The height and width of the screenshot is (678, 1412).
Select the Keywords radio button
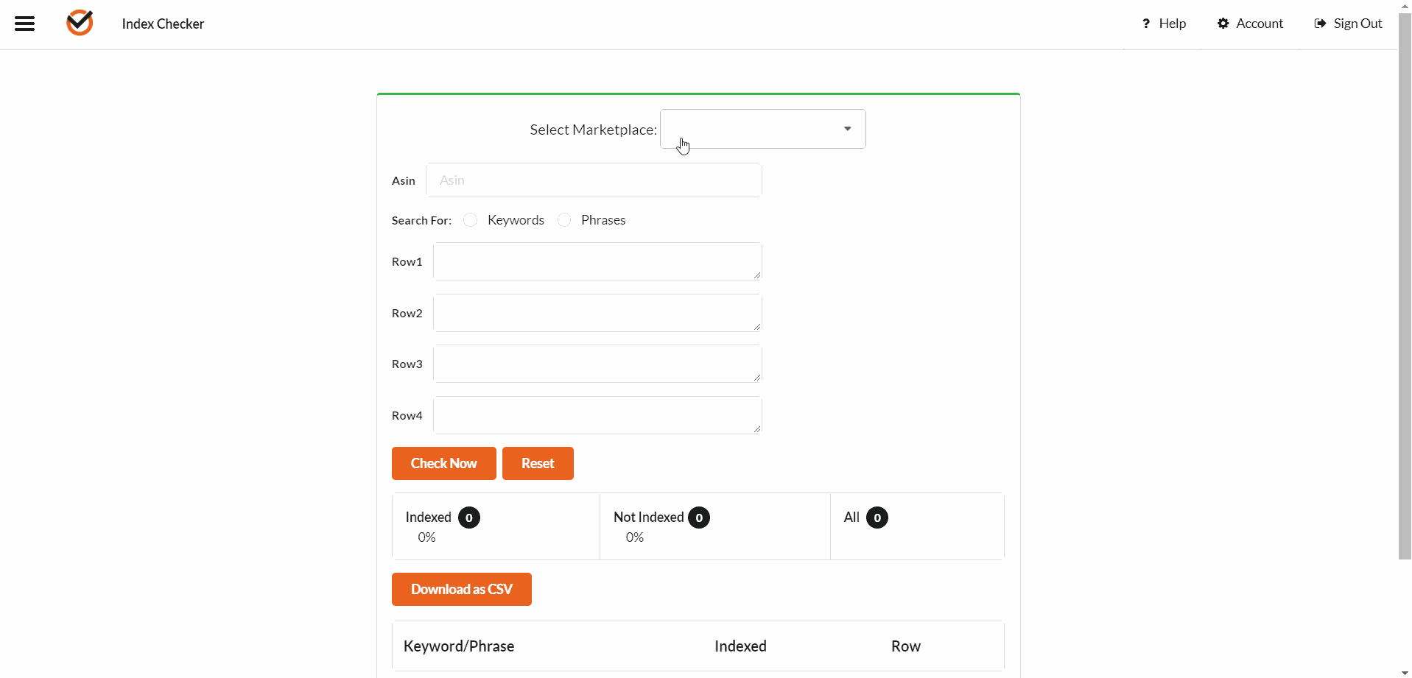(x=471, y=220)
